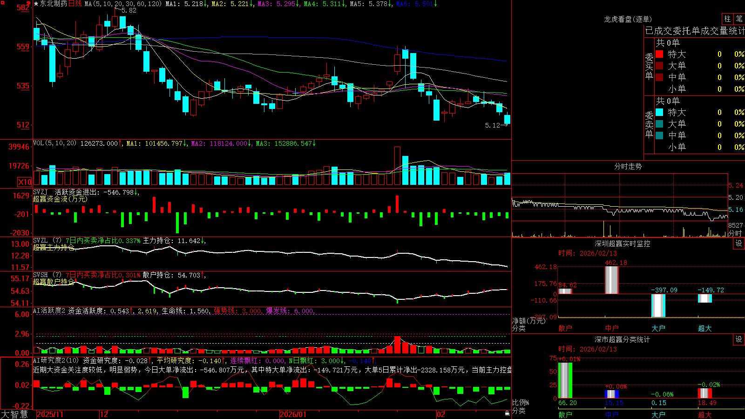Click the 15.15 value under 中户 in 分类统计

(x=614, y=403)
